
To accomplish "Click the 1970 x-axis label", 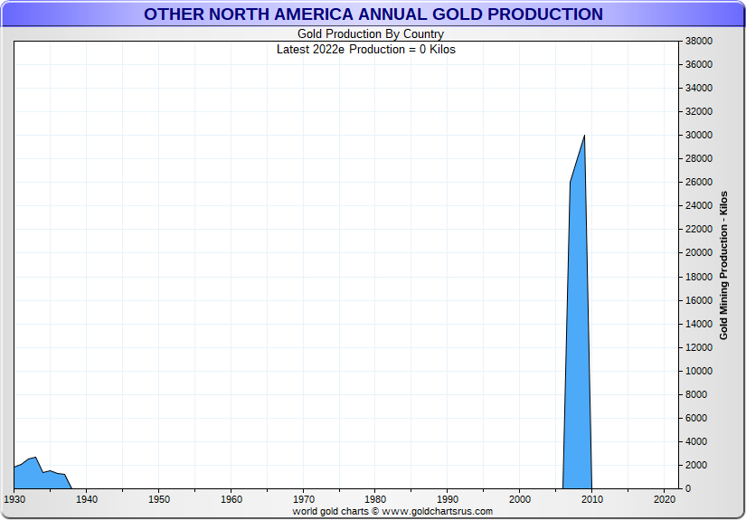I will point(304,499).
